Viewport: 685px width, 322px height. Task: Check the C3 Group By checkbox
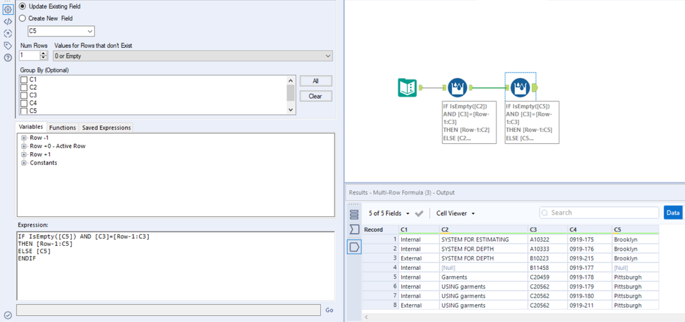[x=24, y=95]
